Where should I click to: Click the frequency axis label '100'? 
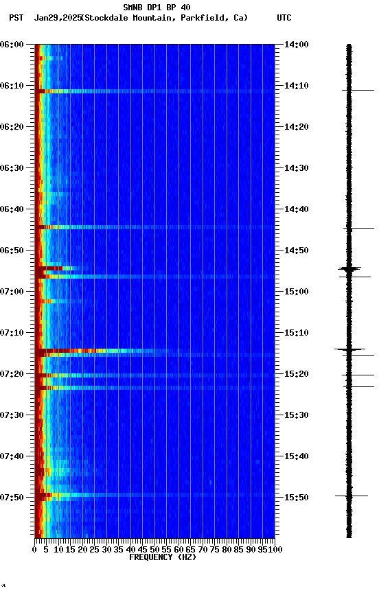(x=275, y=550)
